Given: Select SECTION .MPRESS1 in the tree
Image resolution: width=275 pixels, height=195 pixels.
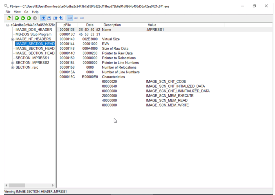Looking at the screenshot, I should coord(32,58).
